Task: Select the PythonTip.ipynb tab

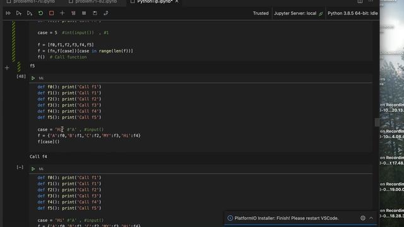Action: point(155,1)
